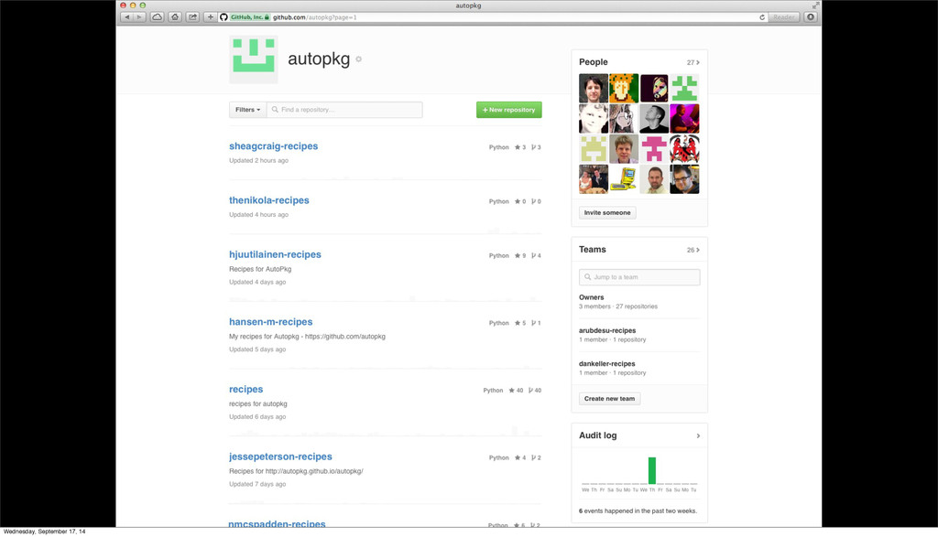Click 'Recipes for AutoPkg' description text
938x537 pixels.
click(x=260, y=269)
